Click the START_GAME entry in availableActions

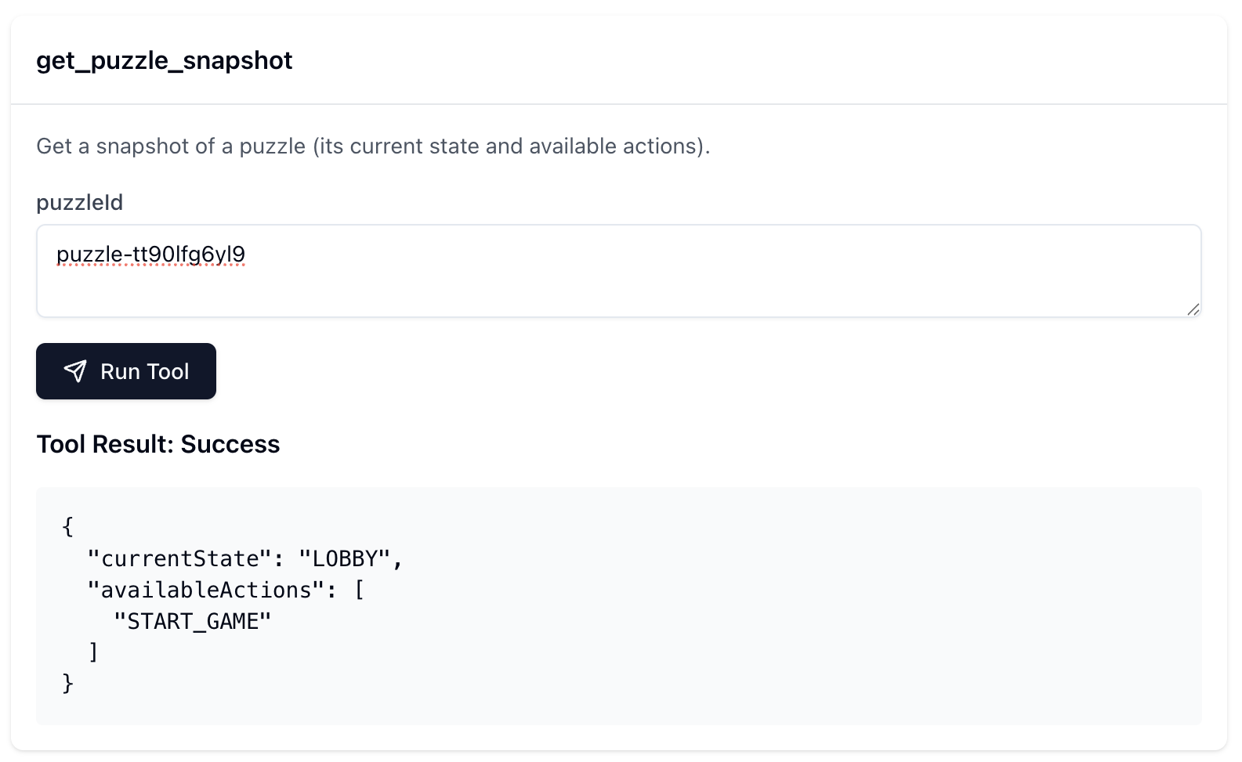tap(191, 621)
